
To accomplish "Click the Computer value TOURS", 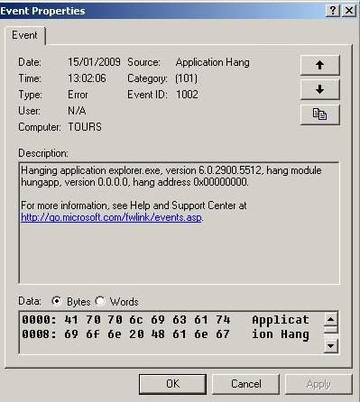I will [85, 127].
